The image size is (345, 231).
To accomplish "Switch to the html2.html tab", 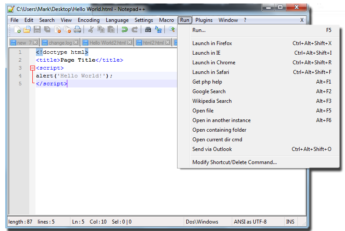I will (153, 42).
